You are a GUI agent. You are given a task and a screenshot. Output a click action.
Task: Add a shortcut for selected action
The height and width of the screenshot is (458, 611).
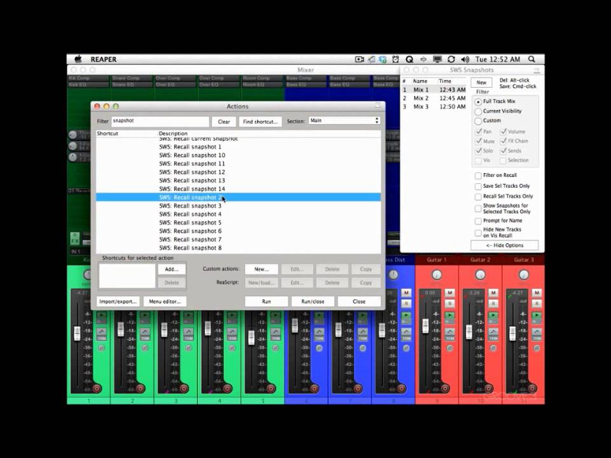(x=171, y=269)
